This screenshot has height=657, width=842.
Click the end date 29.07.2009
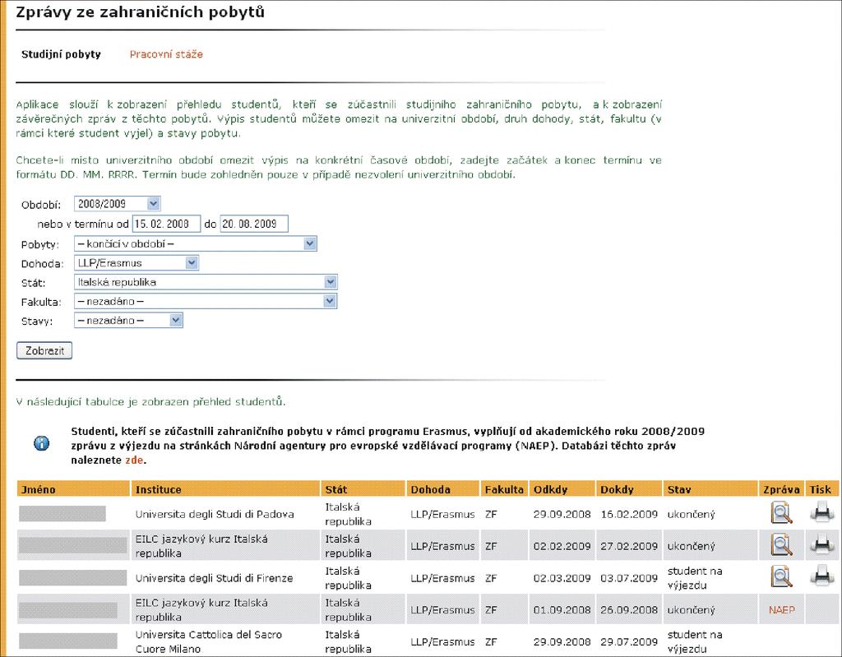(629, 642)
